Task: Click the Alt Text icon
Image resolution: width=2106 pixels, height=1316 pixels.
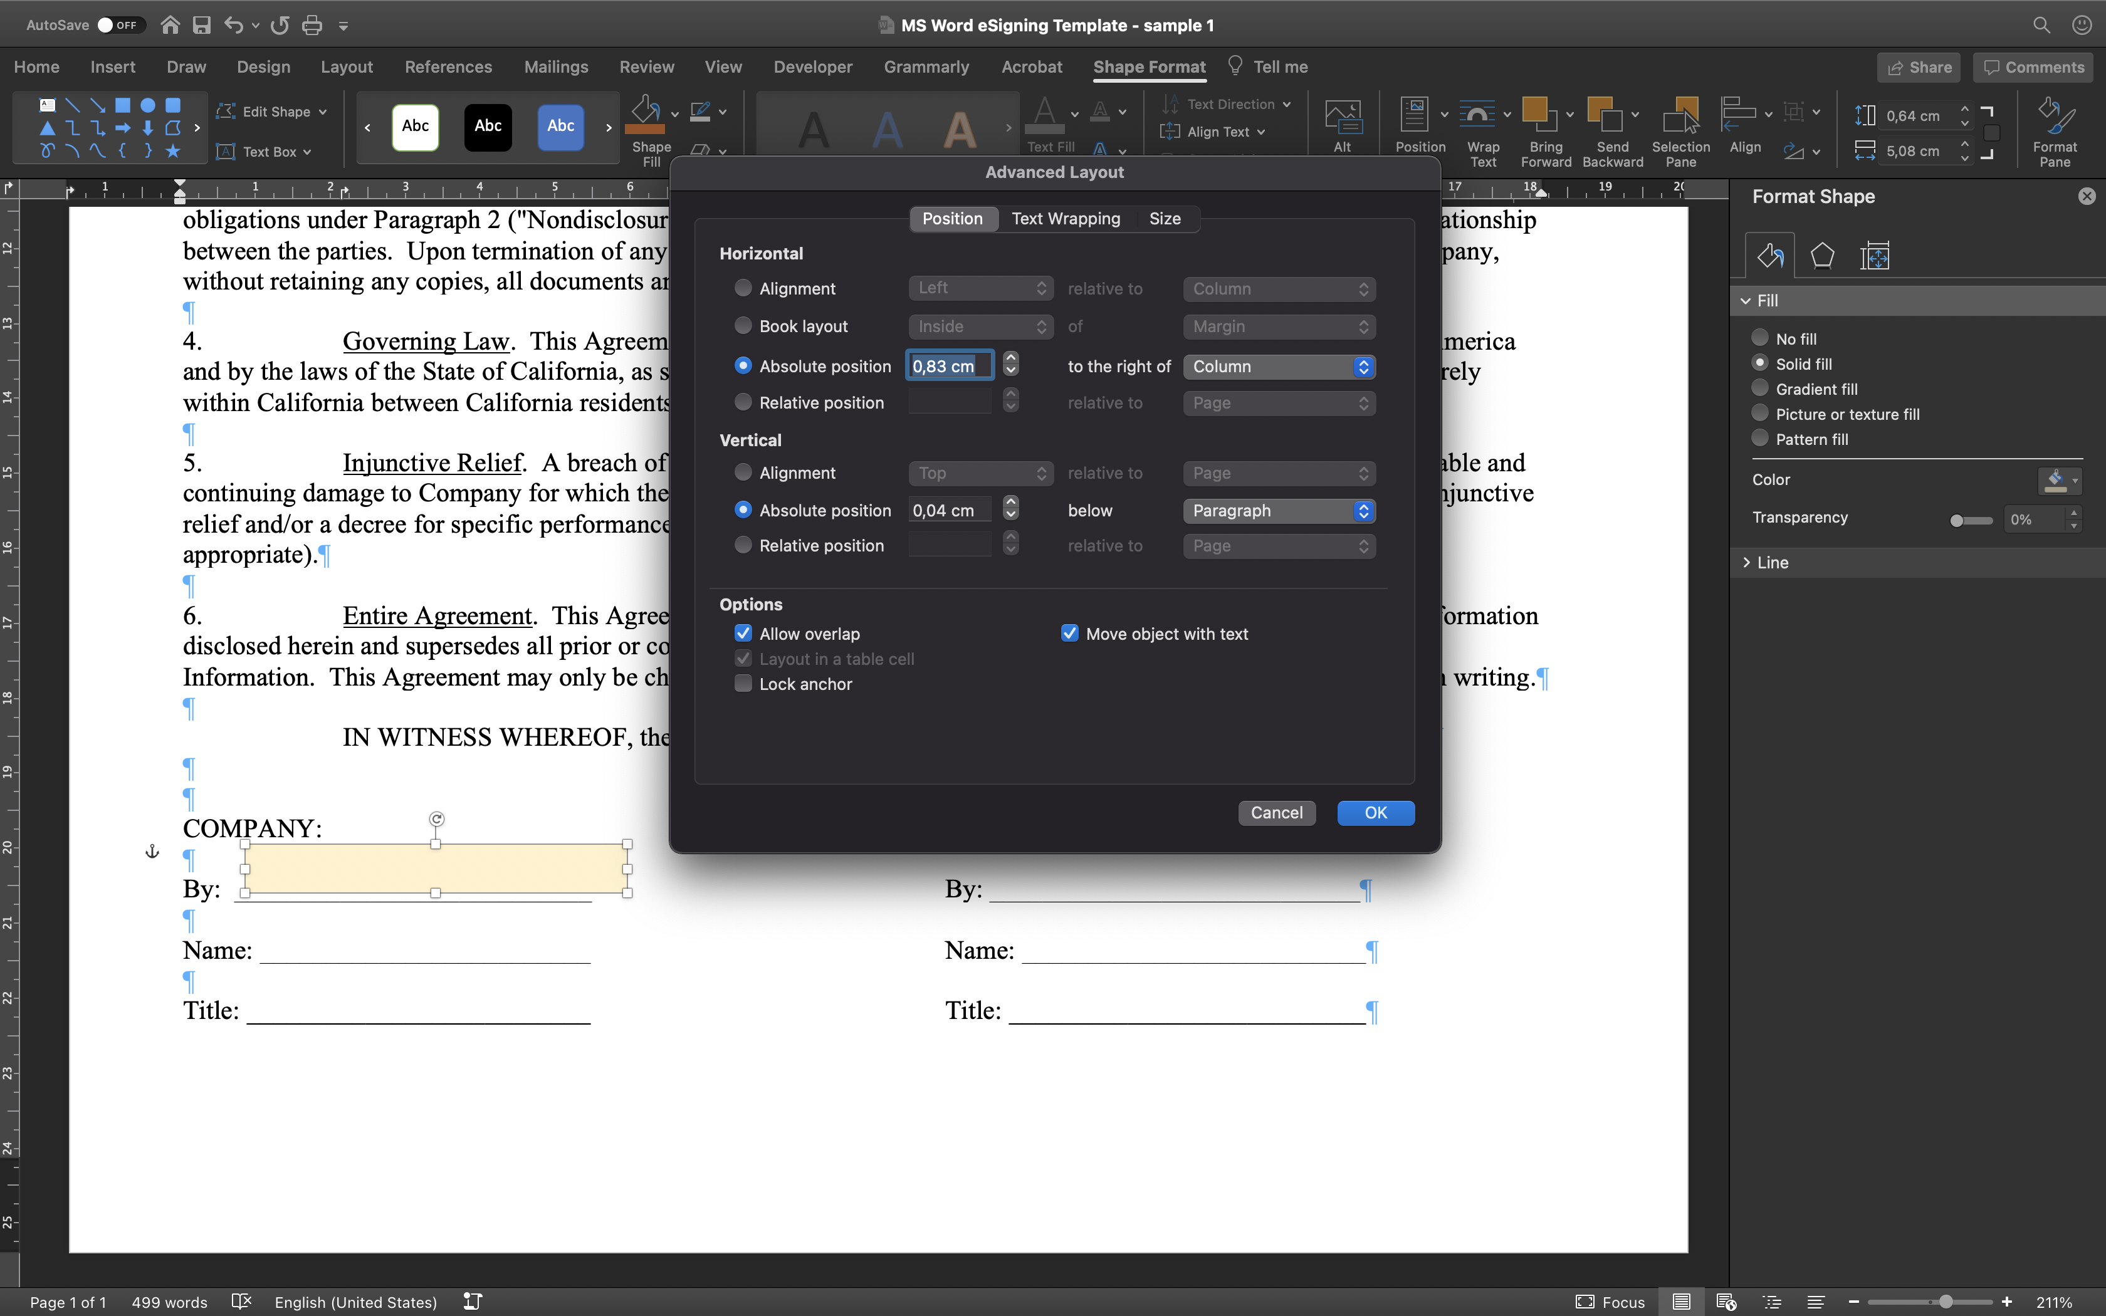Action: (1342, 118)
